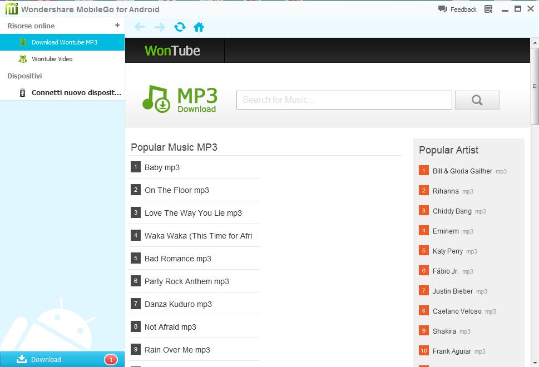
Task: Open Chiddy Bang artist link
Action: click(452, 211)
